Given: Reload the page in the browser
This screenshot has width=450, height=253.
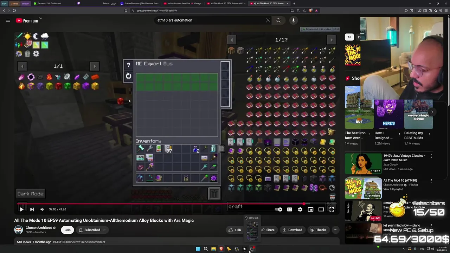Looking at the screenshot, I should pos(14,11).
